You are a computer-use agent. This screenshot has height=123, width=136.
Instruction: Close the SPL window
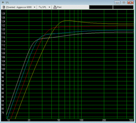pyautogui.click(x=130, y=2)
